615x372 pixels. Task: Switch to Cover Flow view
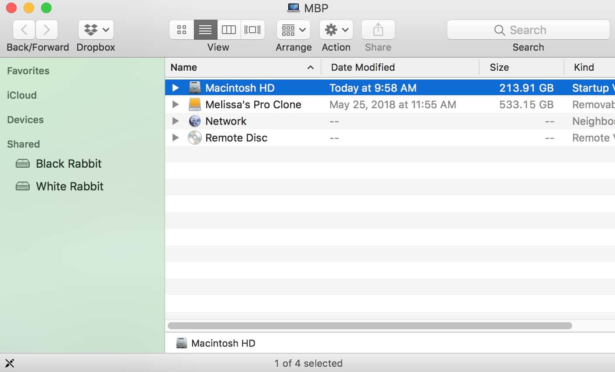coord(252,30)
